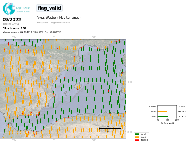
Task: Click the 40°N latitude label
Action: 130,82
